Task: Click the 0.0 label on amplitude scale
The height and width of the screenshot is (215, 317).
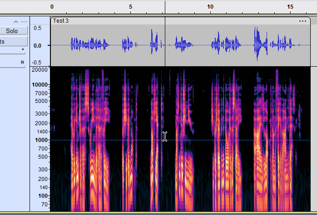Action: [37, 46]
